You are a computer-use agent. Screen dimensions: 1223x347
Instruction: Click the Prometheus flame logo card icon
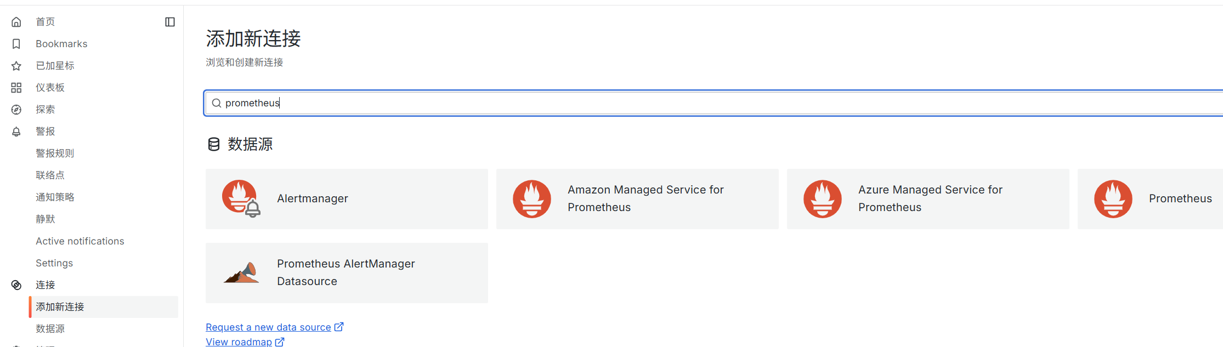coord(1113,199)
